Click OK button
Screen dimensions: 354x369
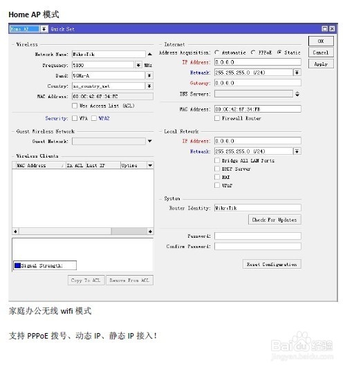coord(321,41)
